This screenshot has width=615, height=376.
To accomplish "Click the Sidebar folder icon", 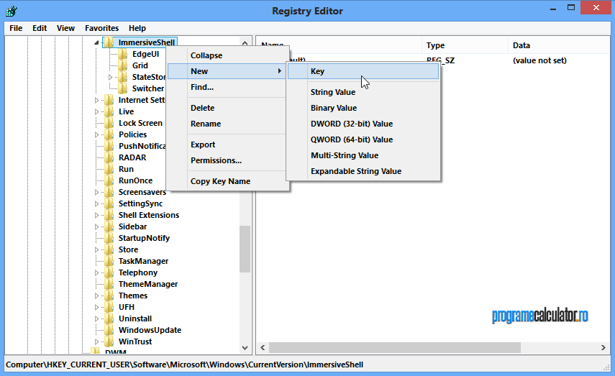I will pyautogui.click(x=109, y=226).
